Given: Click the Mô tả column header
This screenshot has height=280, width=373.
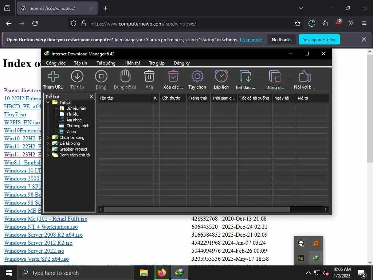Looking at the screenshot, I should pyautogui.click(x=312, y=98).
